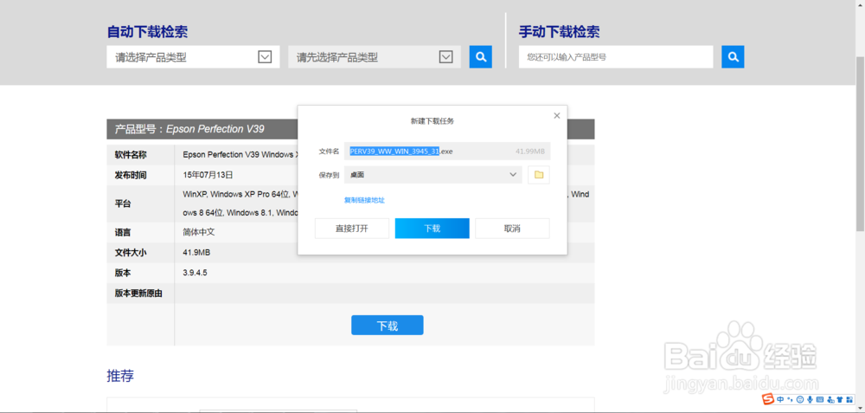Open Sogou toolbox grid icon

coord(849,399)
